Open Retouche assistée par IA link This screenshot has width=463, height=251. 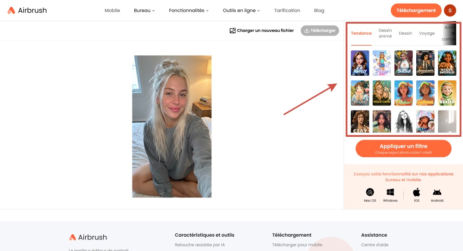pos(200,245)
